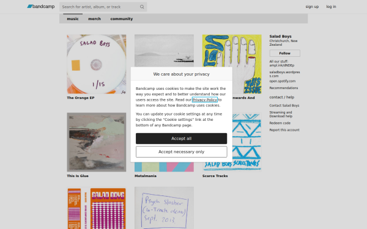Click the 'We care about your privacy' heading

pos(182,74)
